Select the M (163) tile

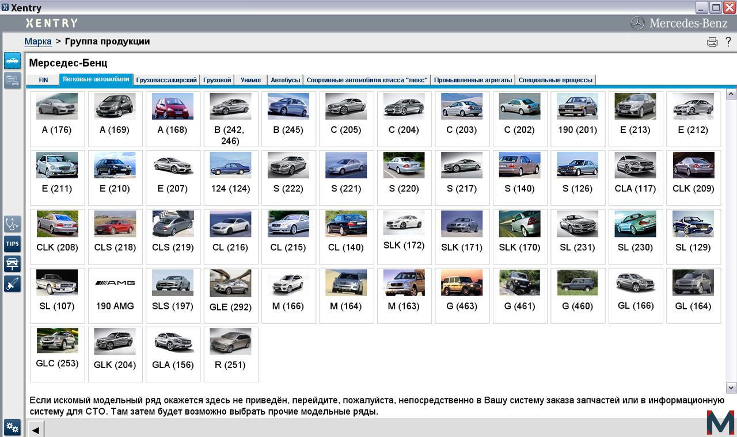click(x=404, y=295)
